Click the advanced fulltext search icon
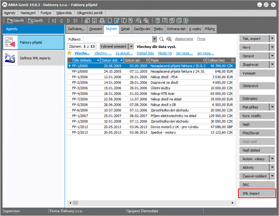The width and height of the screenshot is (279, 216). tap(169, 39)
